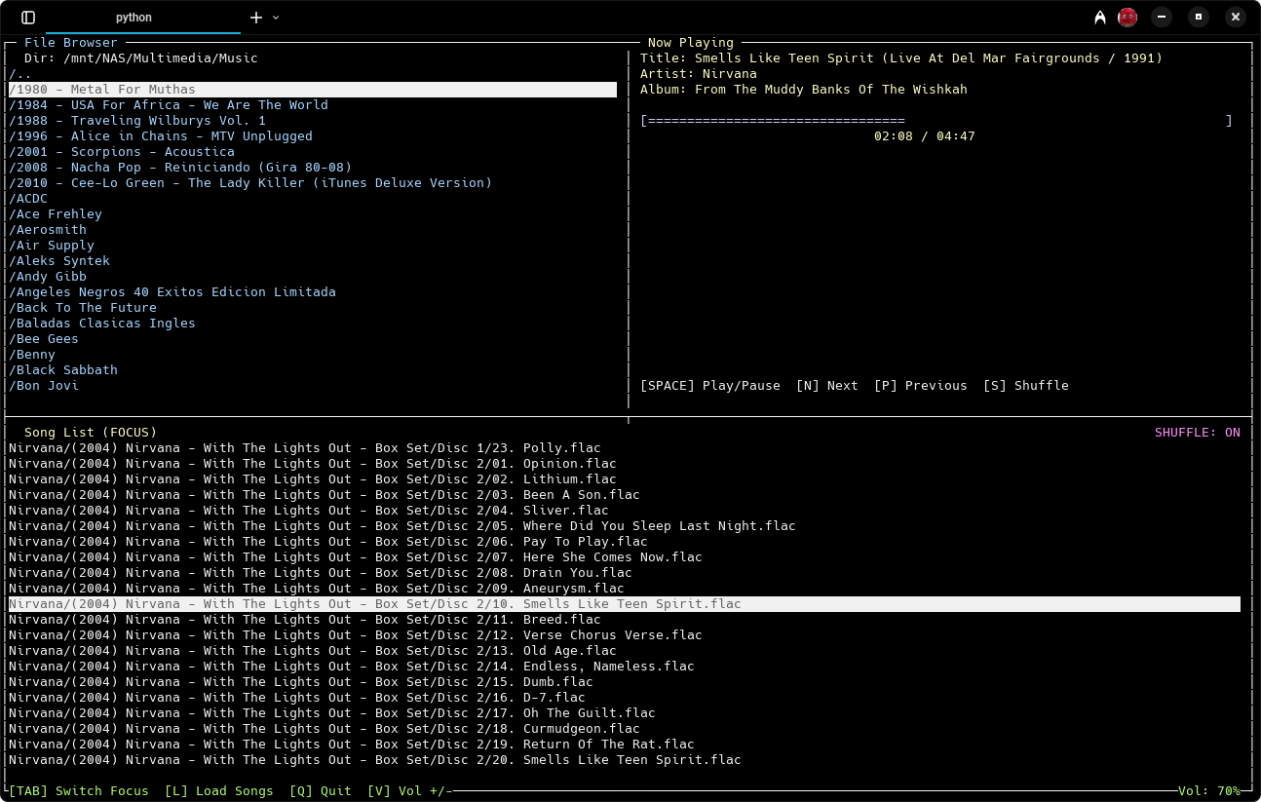Select song Disc 2/04. Sliver.flac
The image size is (1261, 802).
point(309,511)
